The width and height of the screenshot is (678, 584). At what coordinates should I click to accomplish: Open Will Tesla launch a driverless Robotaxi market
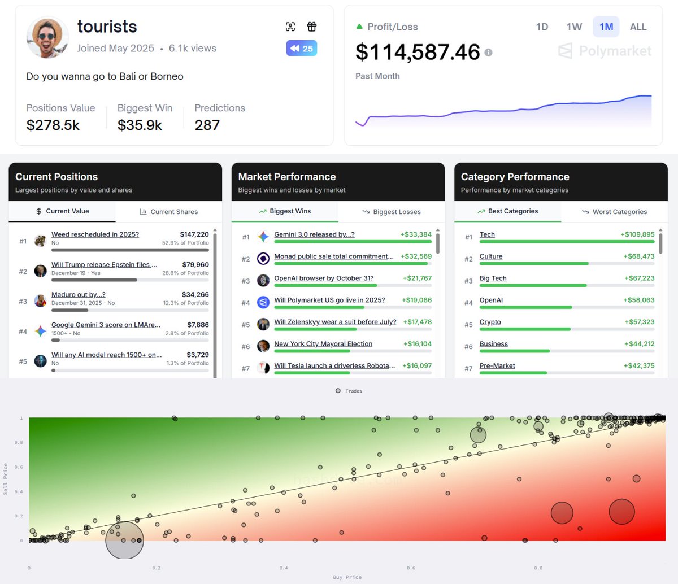pos(334,366)
